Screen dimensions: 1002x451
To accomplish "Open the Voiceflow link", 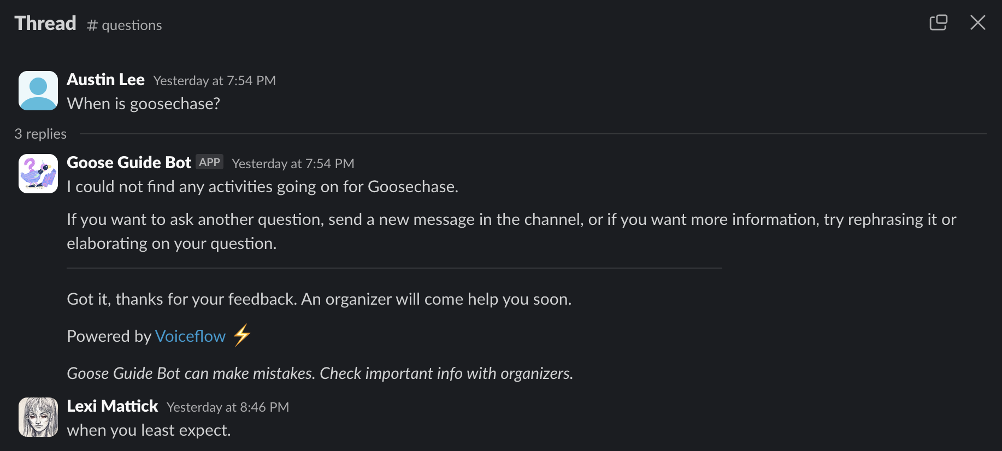I will (190, 336).
